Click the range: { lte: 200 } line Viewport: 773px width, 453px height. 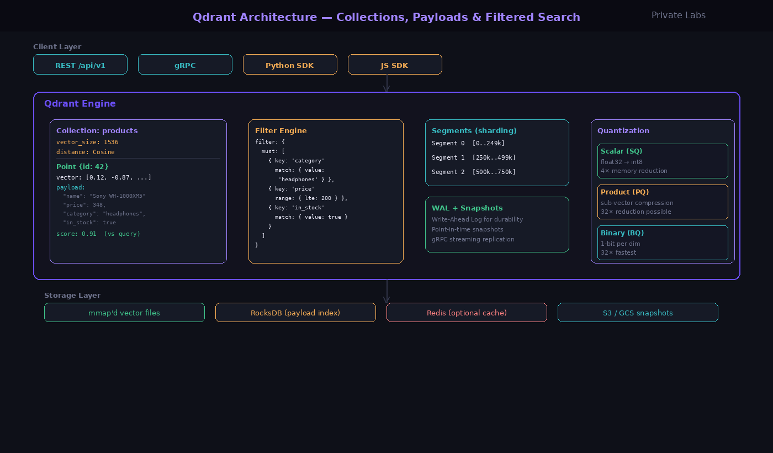311,198
